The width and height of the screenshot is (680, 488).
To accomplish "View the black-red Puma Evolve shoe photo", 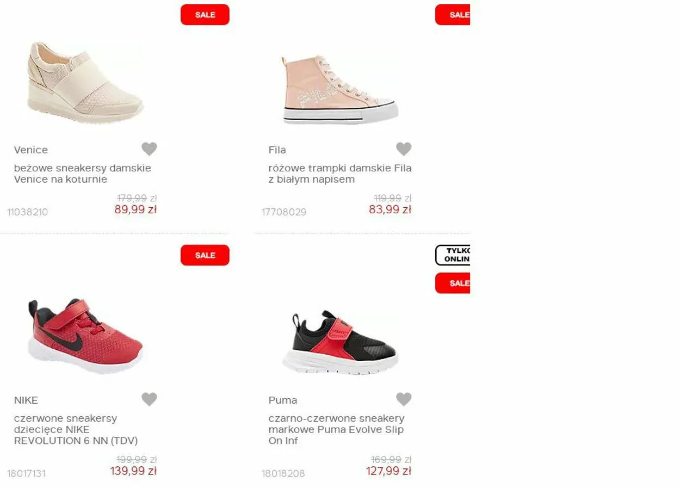I will [x=340, y=342].
